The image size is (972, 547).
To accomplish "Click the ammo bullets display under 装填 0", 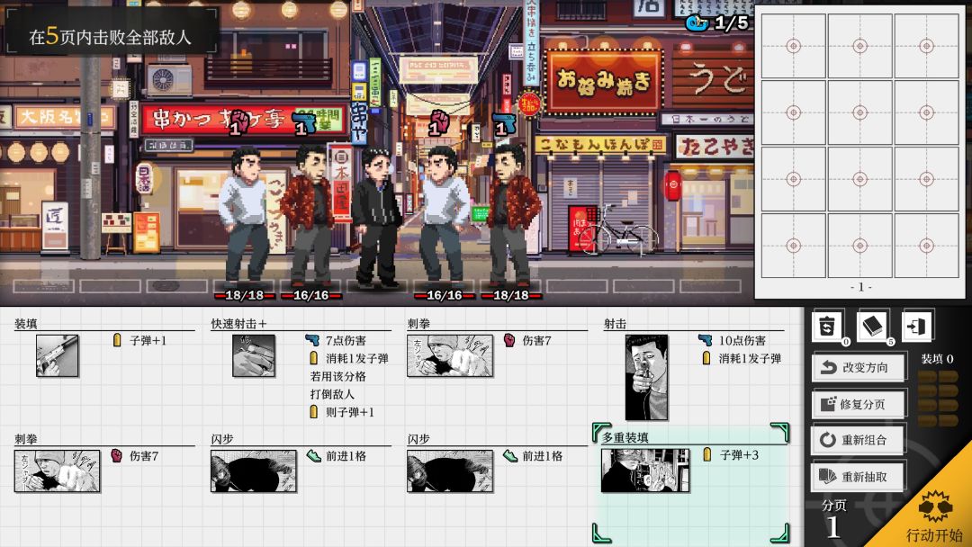I will (x=937, y=399).
